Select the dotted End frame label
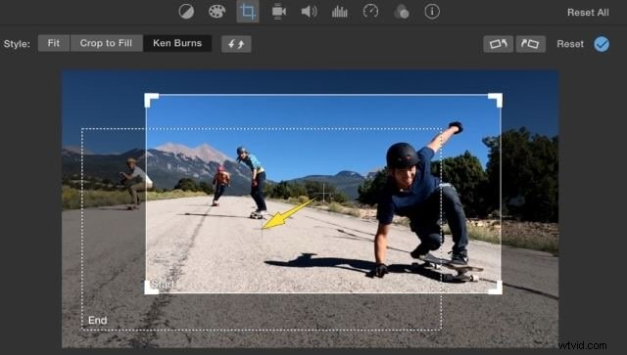The height and width of the screenshot is (355, 627). click(98, 320)
